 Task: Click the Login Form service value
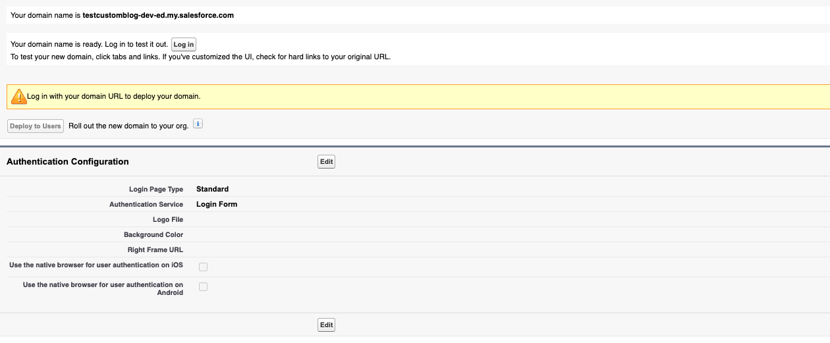point(217,204)
